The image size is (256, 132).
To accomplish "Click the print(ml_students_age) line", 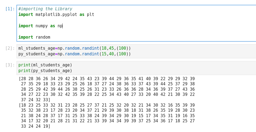I will 45,65.
